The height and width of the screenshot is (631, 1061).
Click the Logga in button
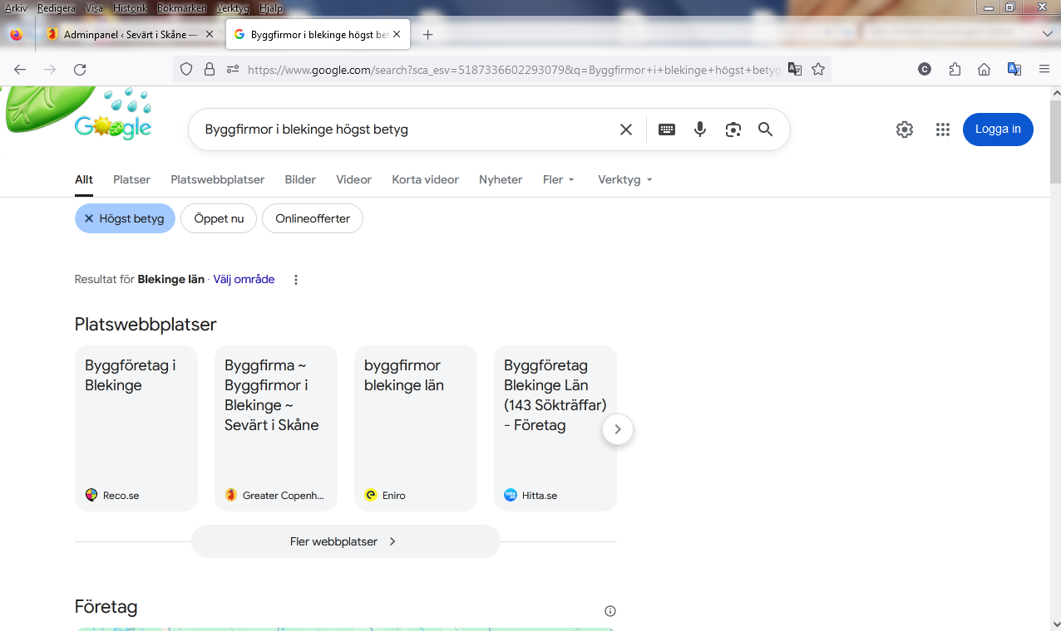click(998, 130)
